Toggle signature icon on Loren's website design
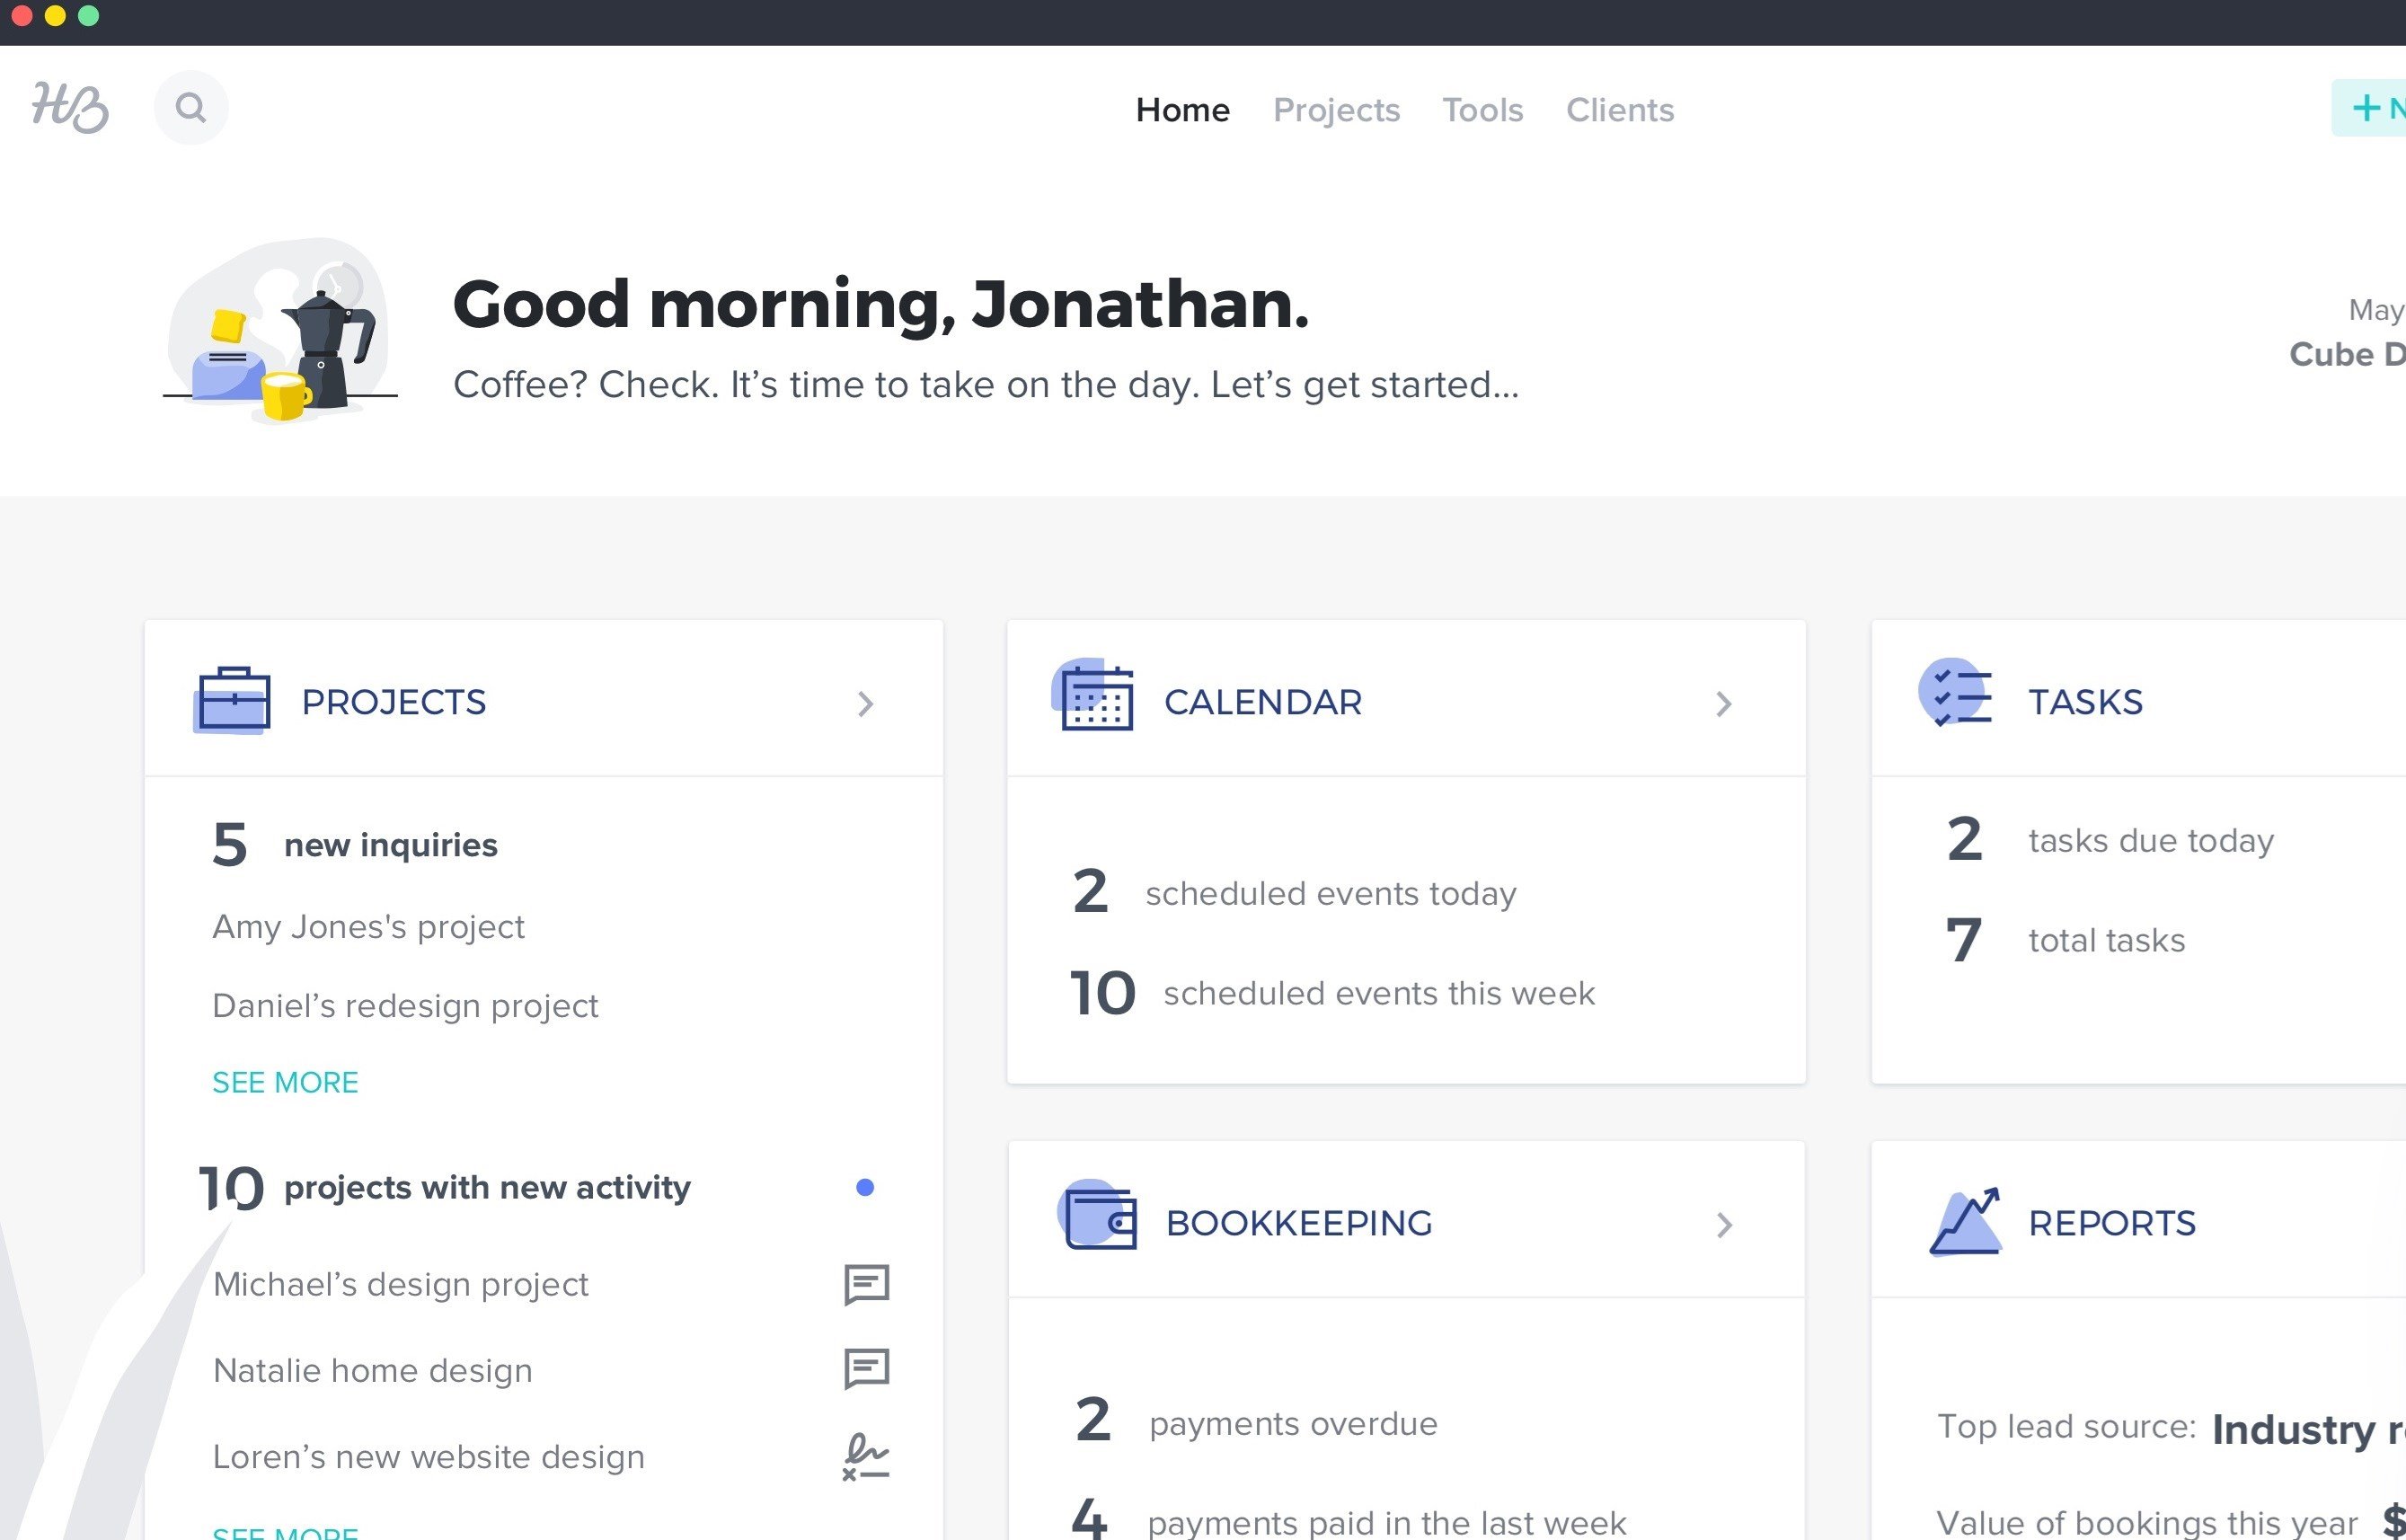The height and width of the screenshot is (1540, 2406). pyautogui.click(x=866, y=1454)
